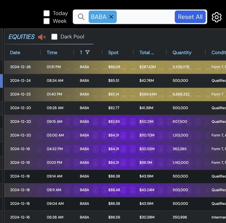Image resolution: width=226 pixels, height=223 pixels.
Task: Sort by the Total column header
Action: [147, 53]
